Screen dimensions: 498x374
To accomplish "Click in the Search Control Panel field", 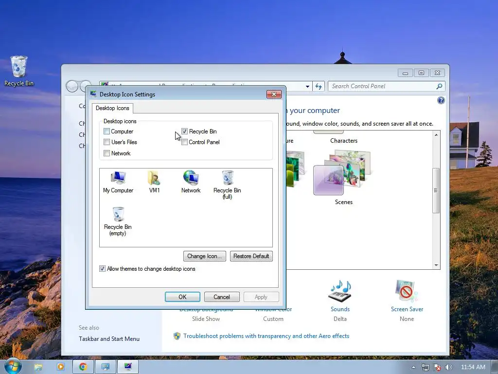I will point(382,86).
